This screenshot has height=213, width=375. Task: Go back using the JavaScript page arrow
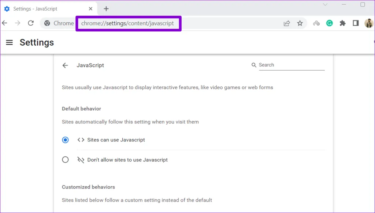click(x=65, y=65)
